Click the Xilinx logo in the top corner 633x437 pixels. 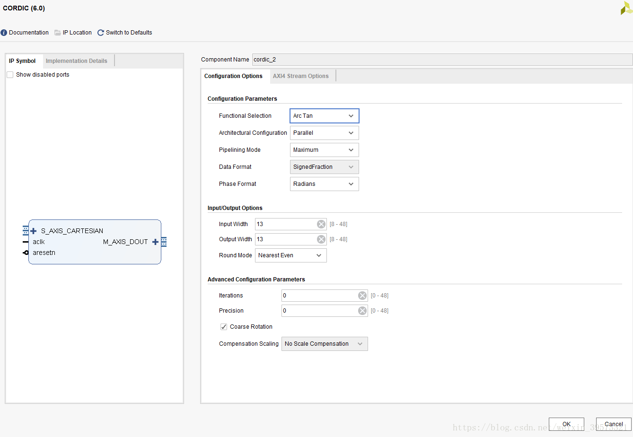tap(626, 8)
